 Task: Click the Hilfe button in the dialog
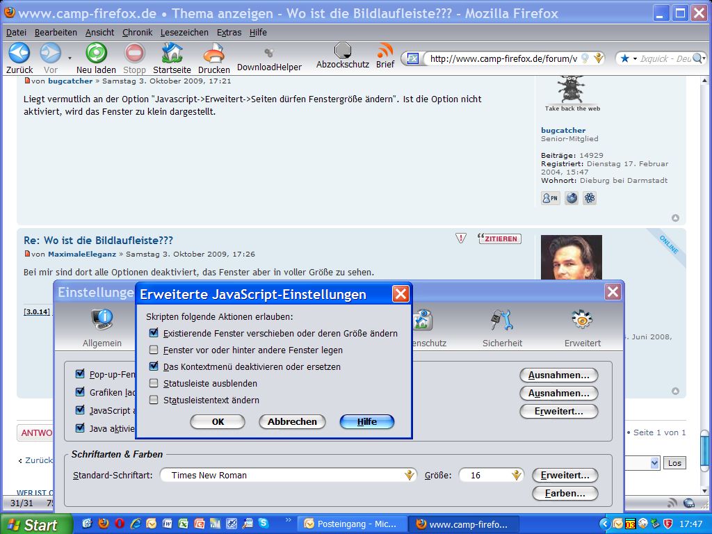tap(367, 421)
